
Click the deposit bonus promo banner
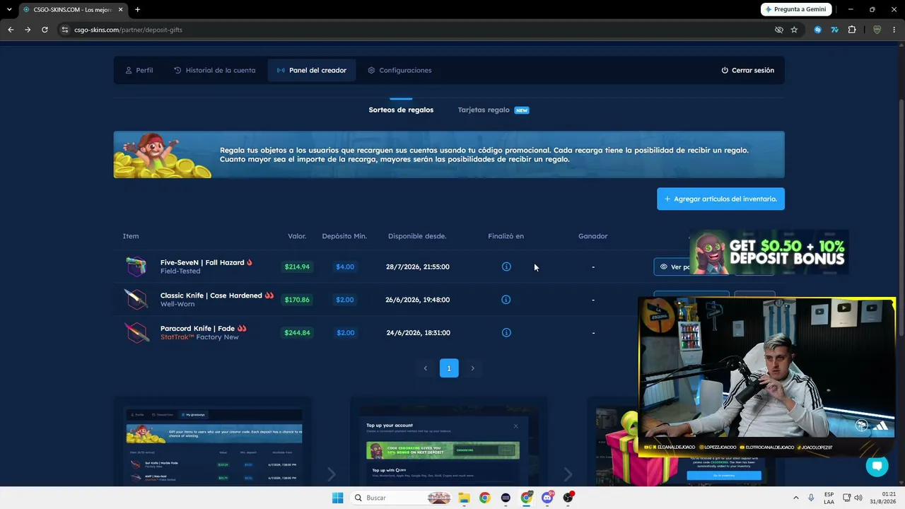point(769,252)
